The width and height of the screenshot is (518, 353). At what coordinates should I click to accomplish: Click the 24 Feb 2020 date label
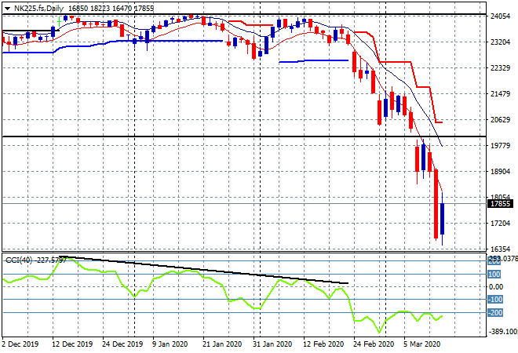click(374, 344)
